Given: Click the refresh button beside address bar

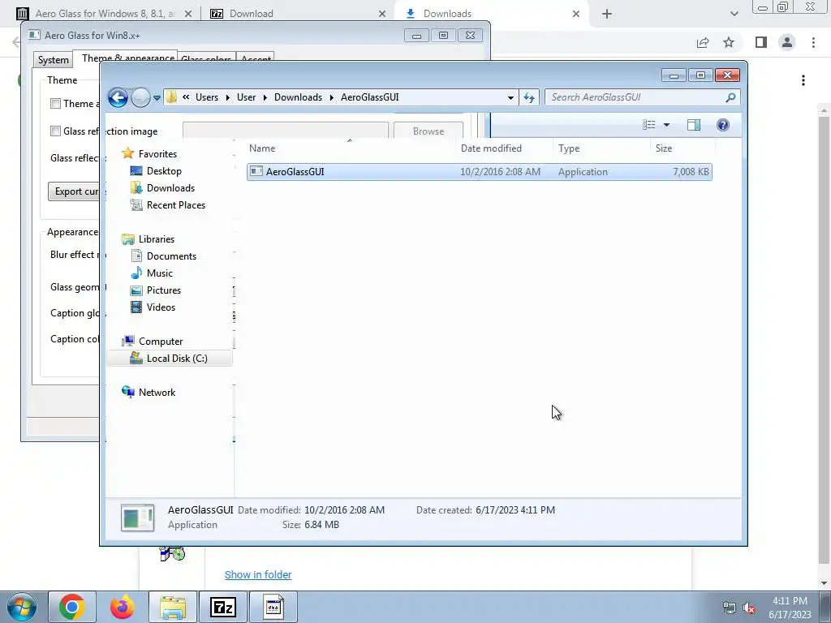Looking at the screenshot, I should click(x=529, y=97).
